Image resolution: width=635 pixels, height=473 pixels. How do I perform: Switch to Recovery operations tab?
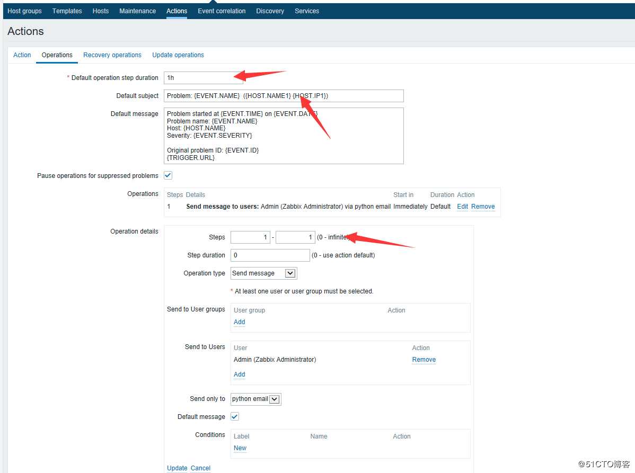[112, 55]
